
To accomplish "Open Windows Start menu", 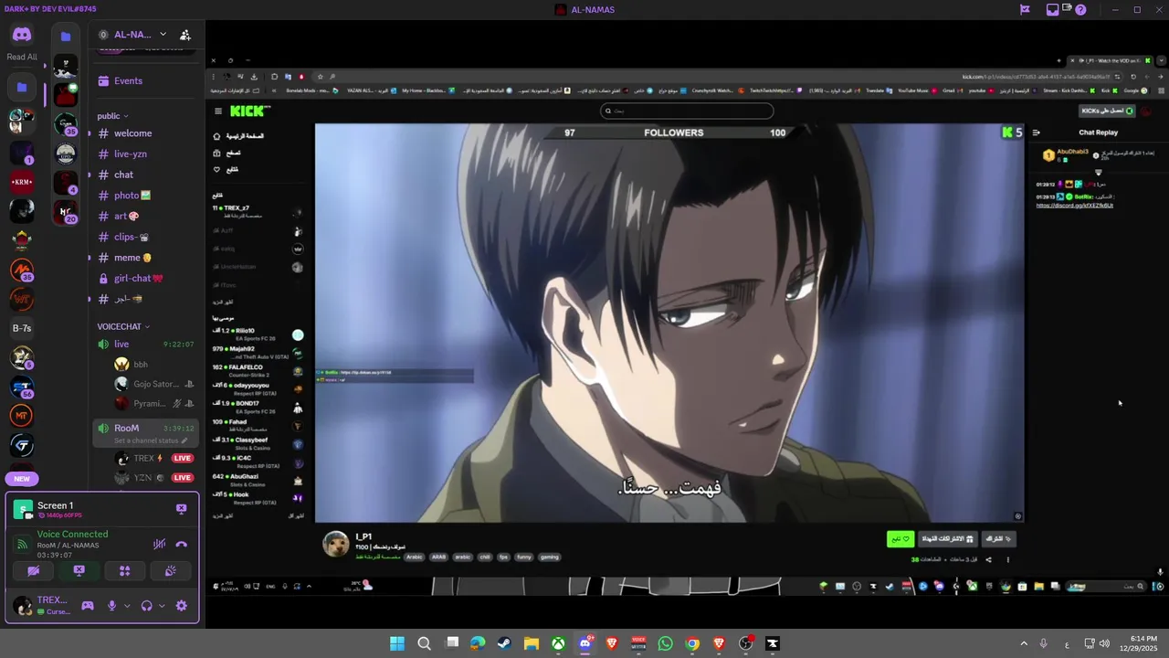I will [x=397, y=643].
